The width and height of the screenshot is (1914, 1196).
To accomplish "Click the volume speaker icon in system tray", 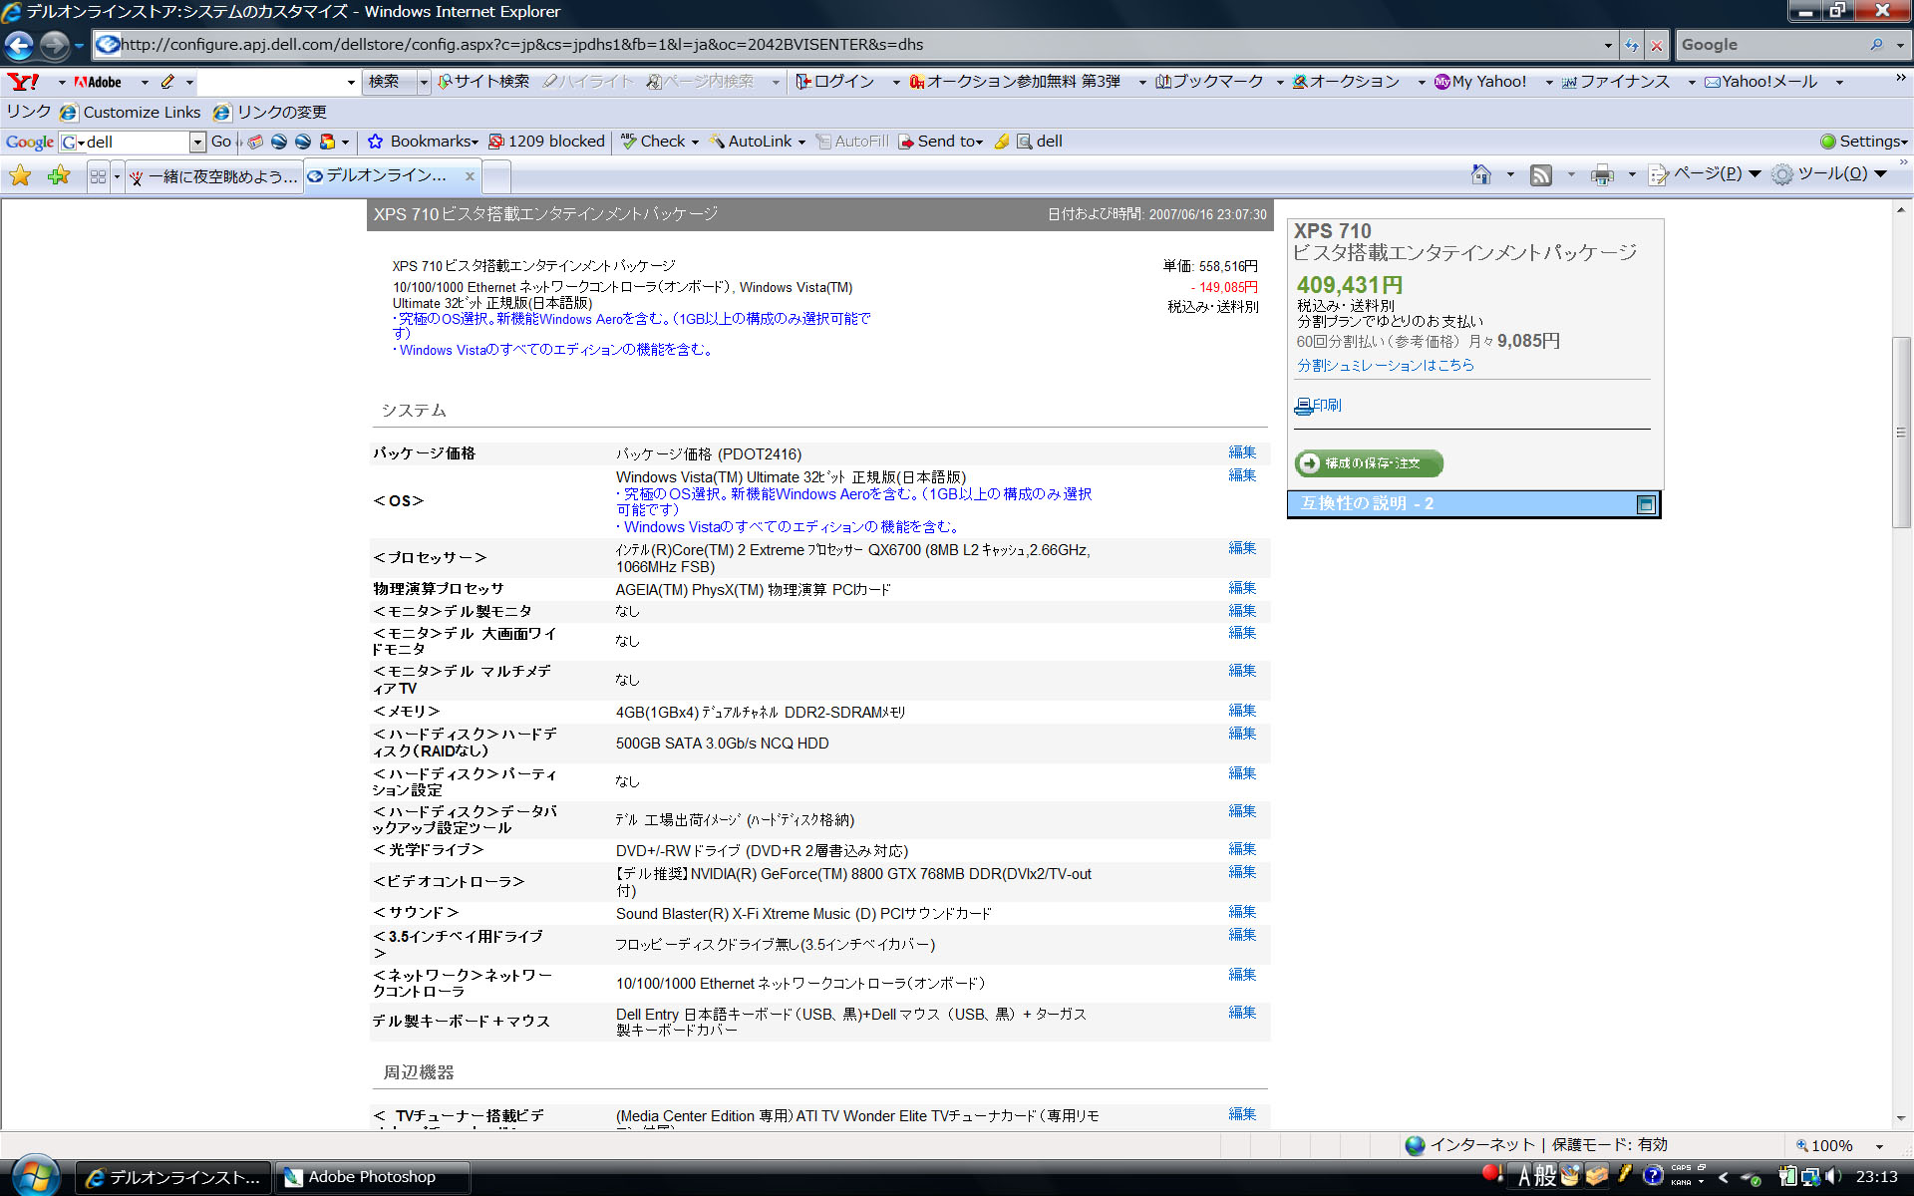I will [x=1833, y=1177].
